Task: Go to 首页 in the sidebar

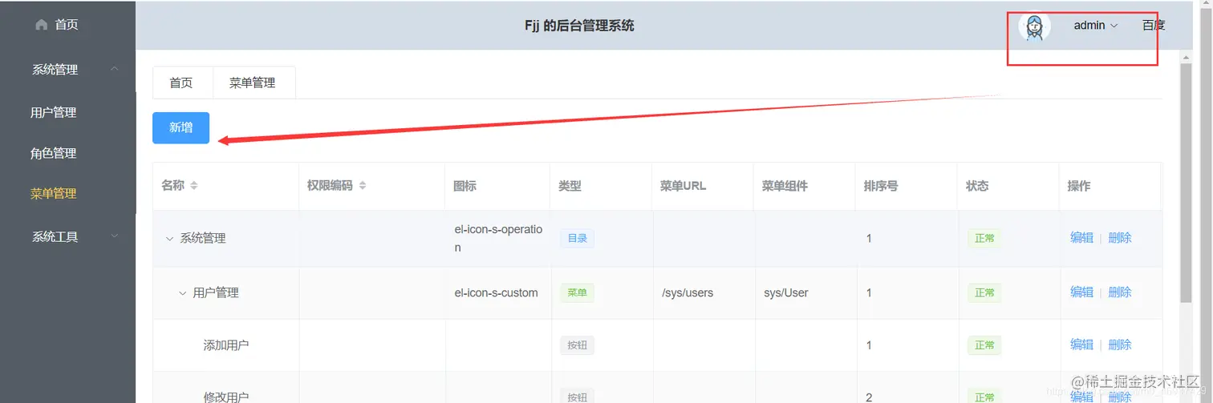Action: point(67,25)
